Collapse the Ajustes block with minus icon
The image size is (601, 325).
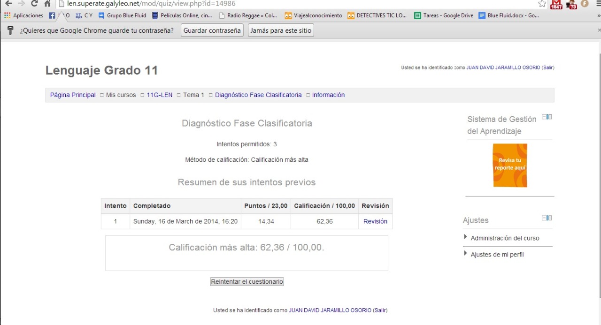pyautogui.click(x=544, y=218)
